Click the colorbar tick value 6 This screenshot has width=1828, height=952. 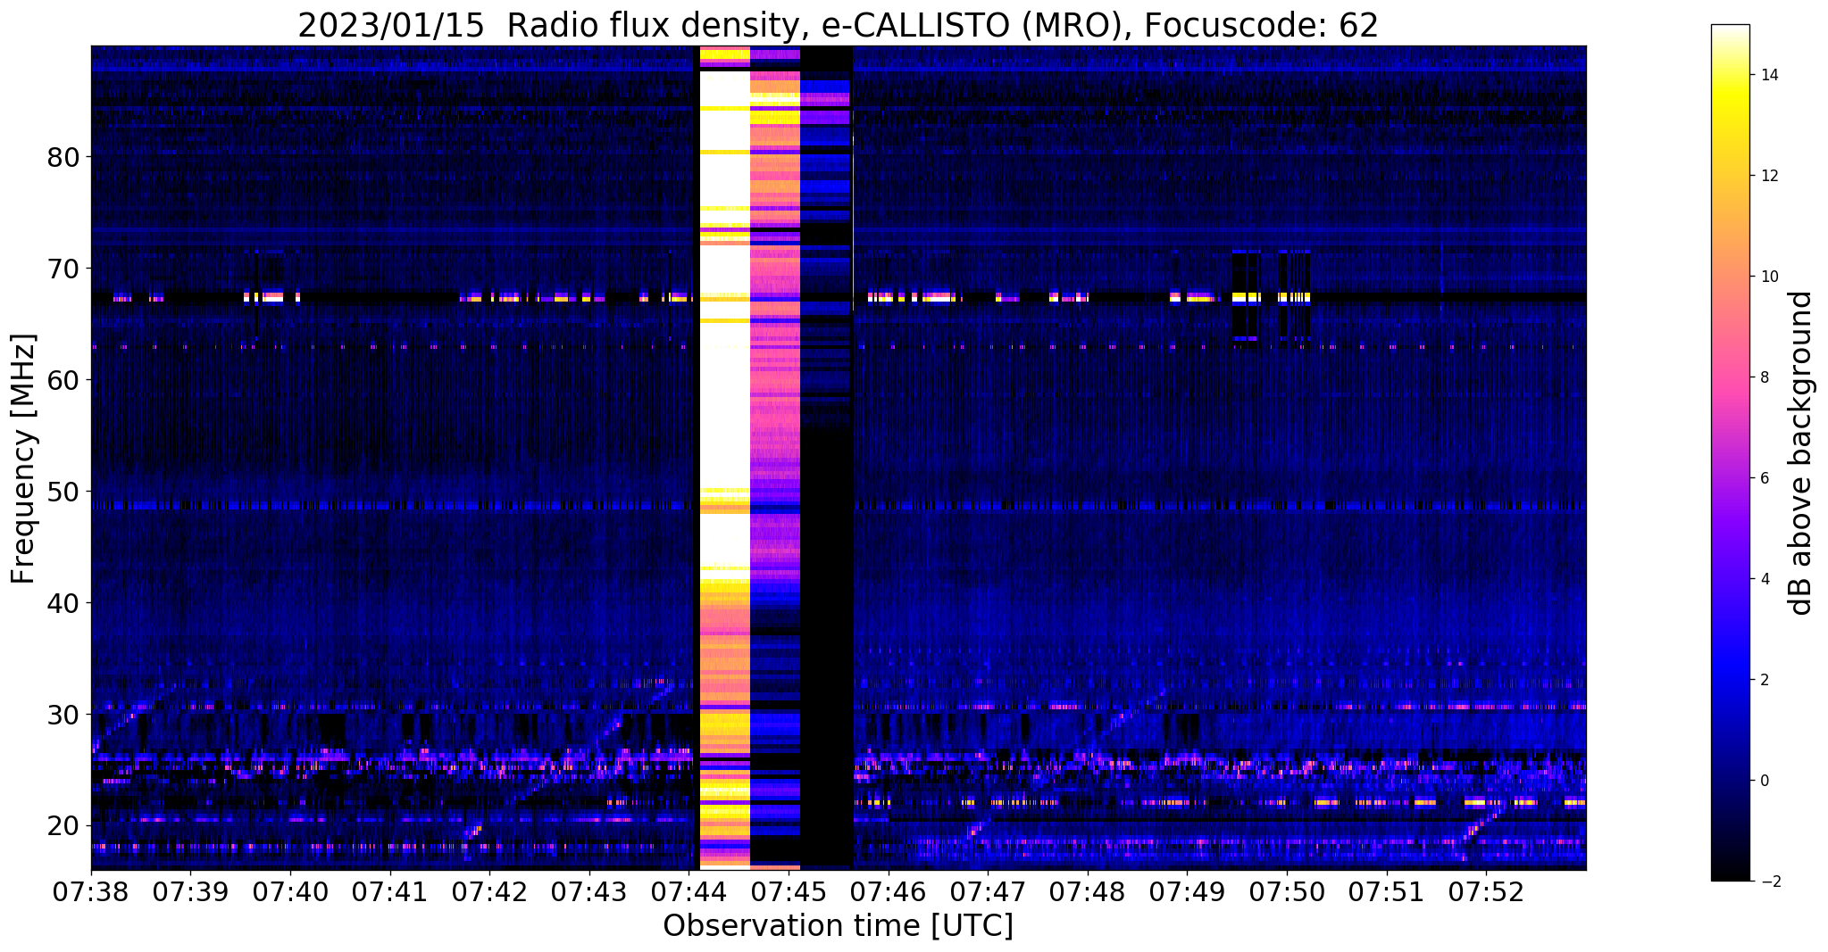1764,478
